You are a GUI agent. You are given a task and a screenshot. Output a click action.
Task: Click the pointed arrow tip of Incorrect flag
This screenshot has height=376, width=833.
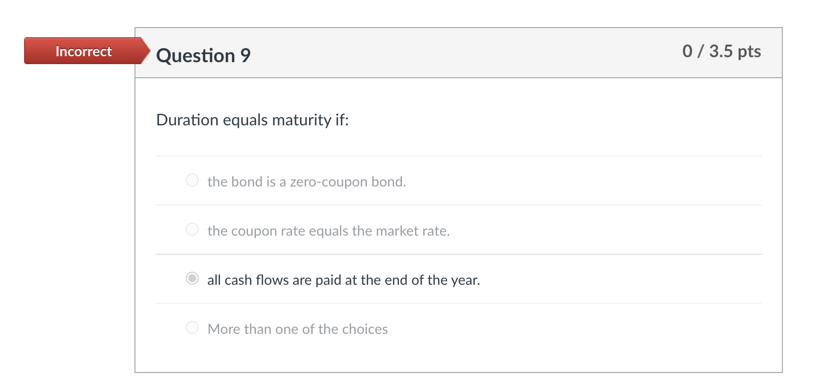click(x=146, y=51)
